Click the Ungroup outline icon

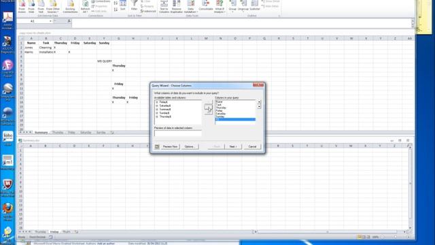click(x=243, y=6)
